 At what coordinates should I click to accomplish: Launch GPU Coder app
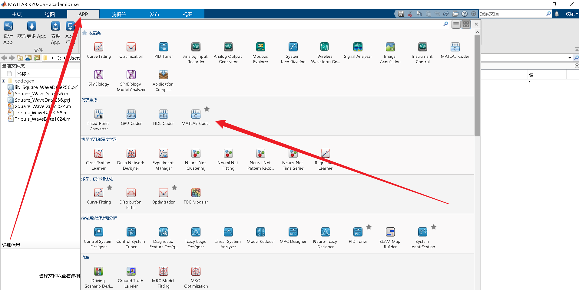131,117
